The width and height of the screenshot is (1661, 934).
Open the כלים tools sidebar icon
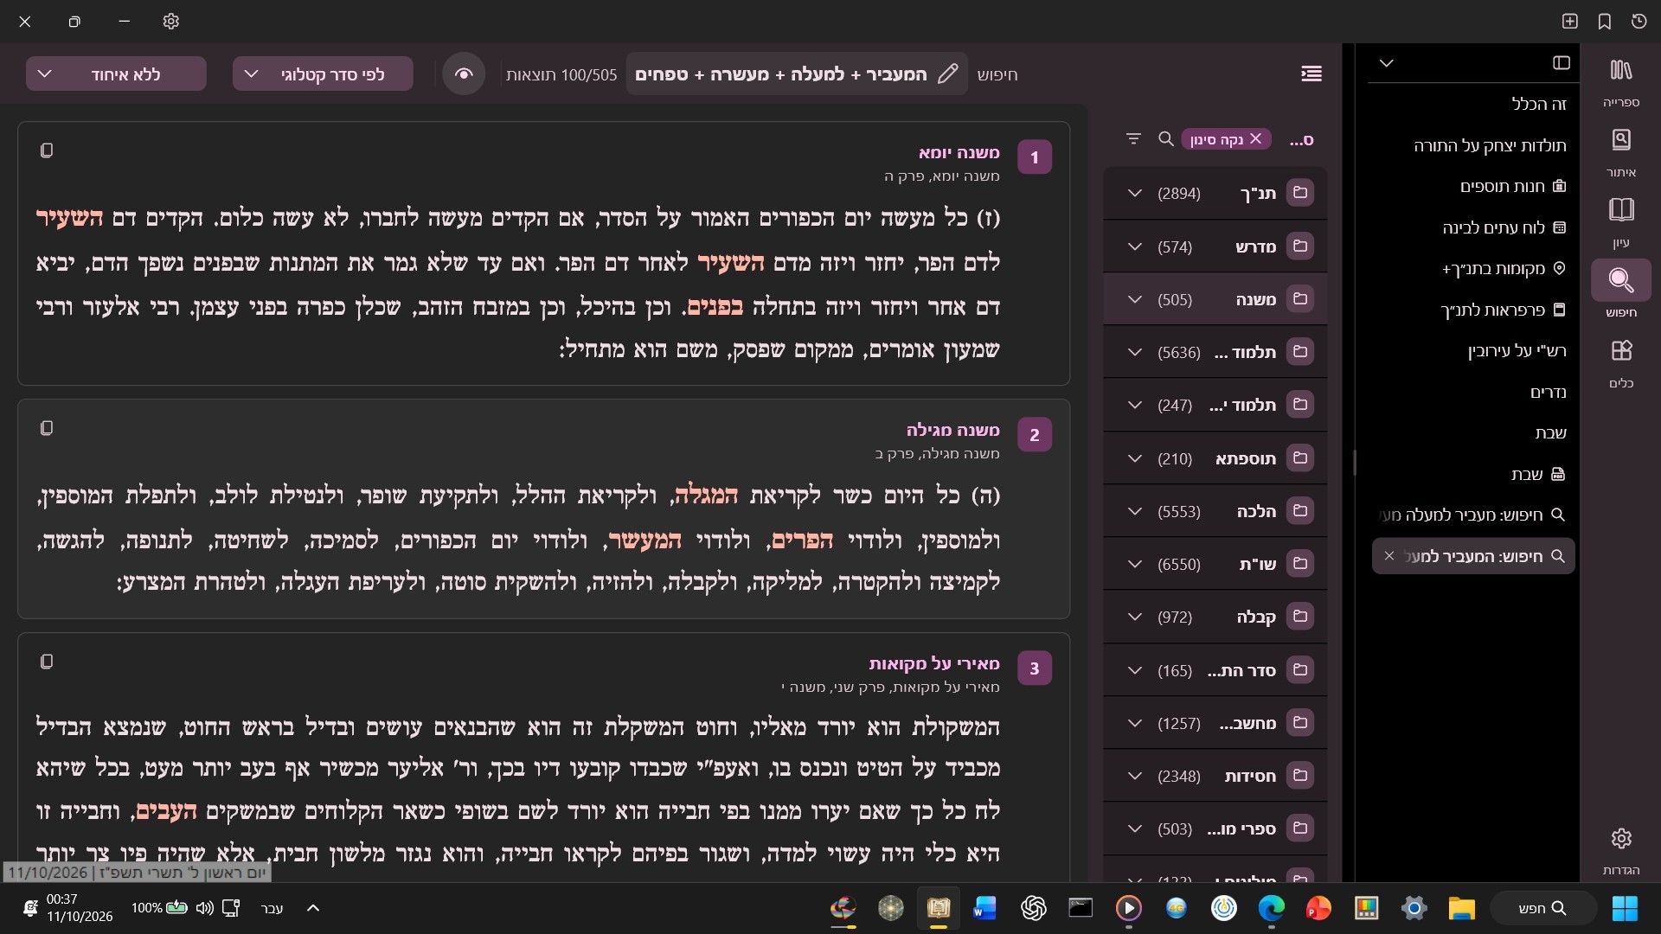coord(1620,363)
